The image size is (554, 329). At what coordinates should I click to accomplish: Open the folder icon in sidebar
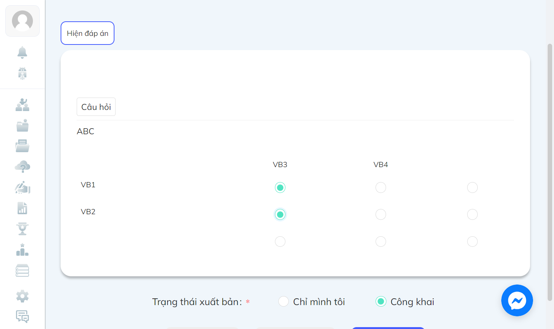tap(22, 125)
